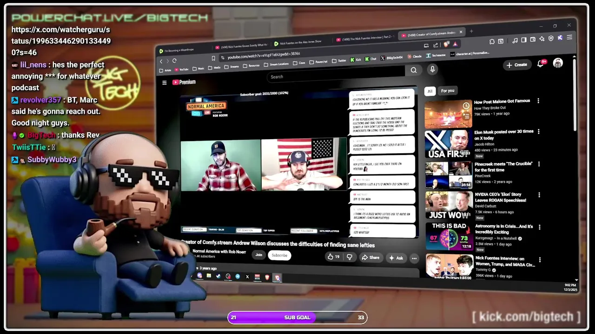The width and height of the screenshot is (595, 334).
Task: Open the character.ai bookmark
Action: (x=469, y=53)
